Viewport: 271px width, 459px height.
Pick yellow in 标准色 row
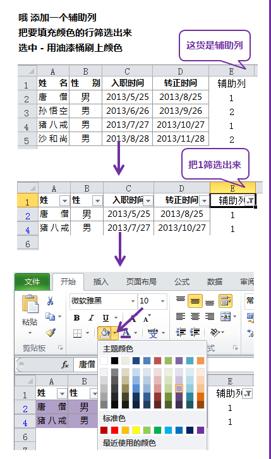(136, 430)
